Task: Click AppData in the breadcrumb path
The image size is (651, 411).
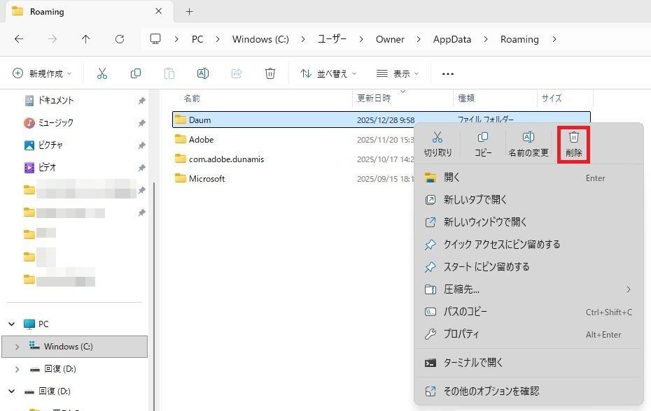Action: click(452, 39)
